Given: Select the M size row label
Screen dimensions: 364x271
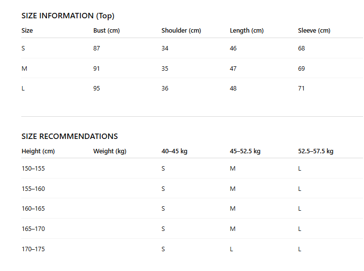Looking at the screenshot, I should (x=24, y=69).
